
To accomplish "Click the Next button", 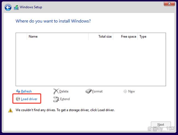I will coord(161,124).
